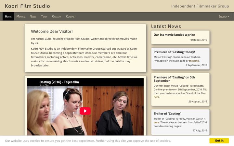Click the video frame showing three women
234x146 pixels.
click(85, 107)
